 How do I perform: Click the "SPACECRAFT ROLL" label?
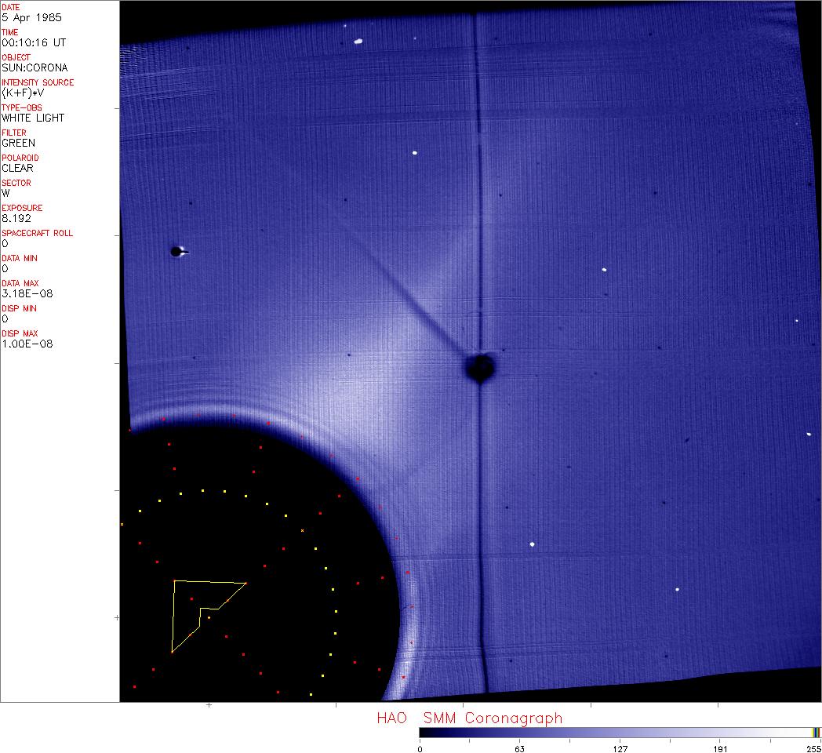coord(38,233)
